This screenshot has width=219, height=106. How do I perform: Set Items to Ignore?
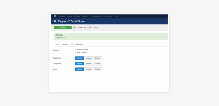coord(79,69)
